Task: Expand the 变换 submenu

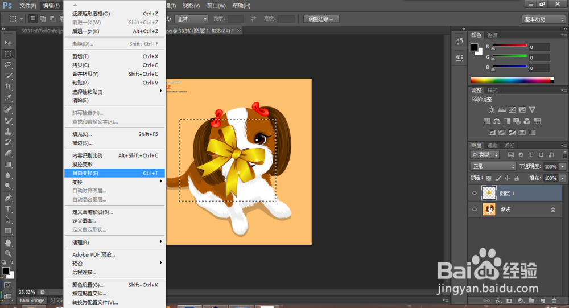Action: click(x=114, y=182)
